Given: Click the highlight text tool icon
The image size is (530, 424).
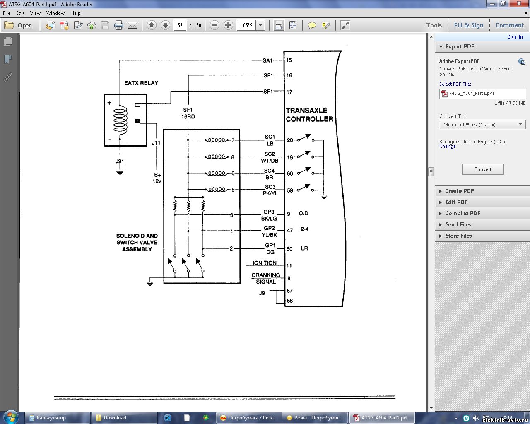Looking at the screenshot, I should pyautogui.click(x=326, y=25).
